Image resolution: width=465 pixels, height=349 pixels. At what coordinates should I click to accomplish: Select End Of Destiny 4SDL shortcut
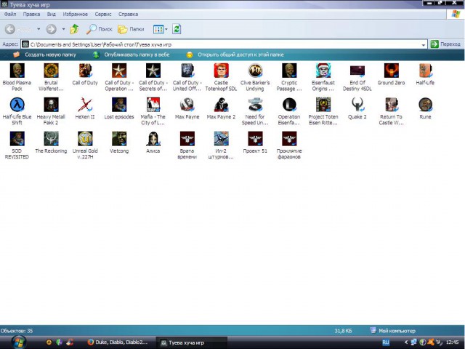[357, 71]
